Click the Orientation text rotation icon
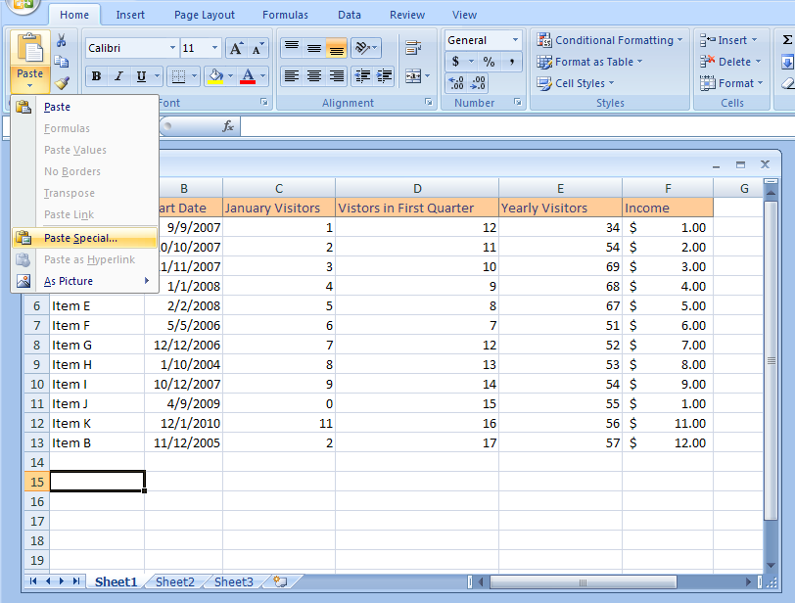 point(365,48)
